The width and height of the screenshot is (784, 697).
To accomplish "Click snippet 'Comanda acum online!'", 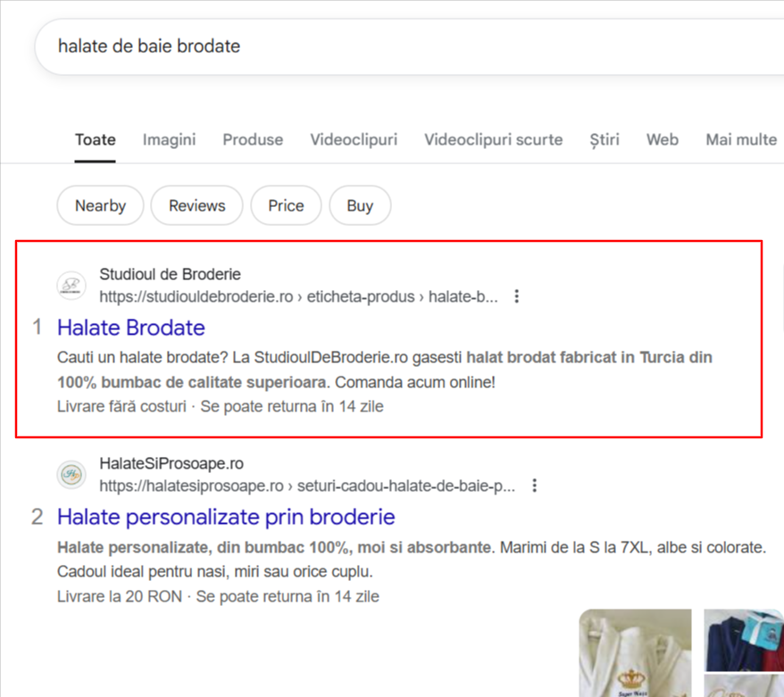I will (x=415, y=382).
